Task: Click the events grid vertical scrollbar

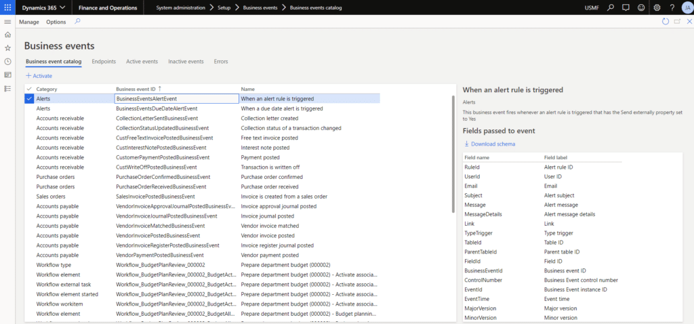Action: (453, 154)
